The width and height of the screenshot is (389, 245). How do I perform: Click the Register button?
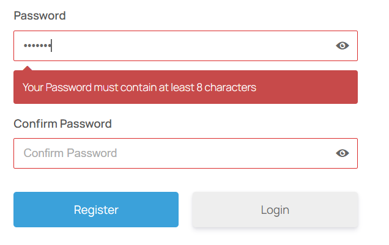[96, 210]
